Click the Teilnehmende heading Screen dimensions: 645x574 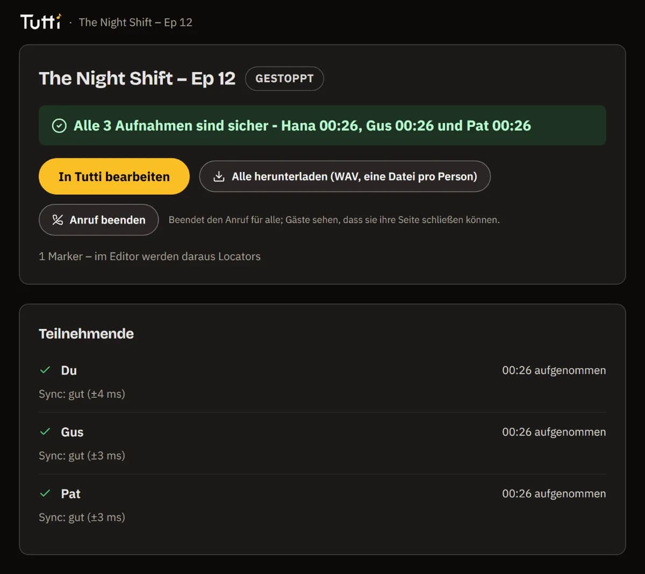coord(86,334)
